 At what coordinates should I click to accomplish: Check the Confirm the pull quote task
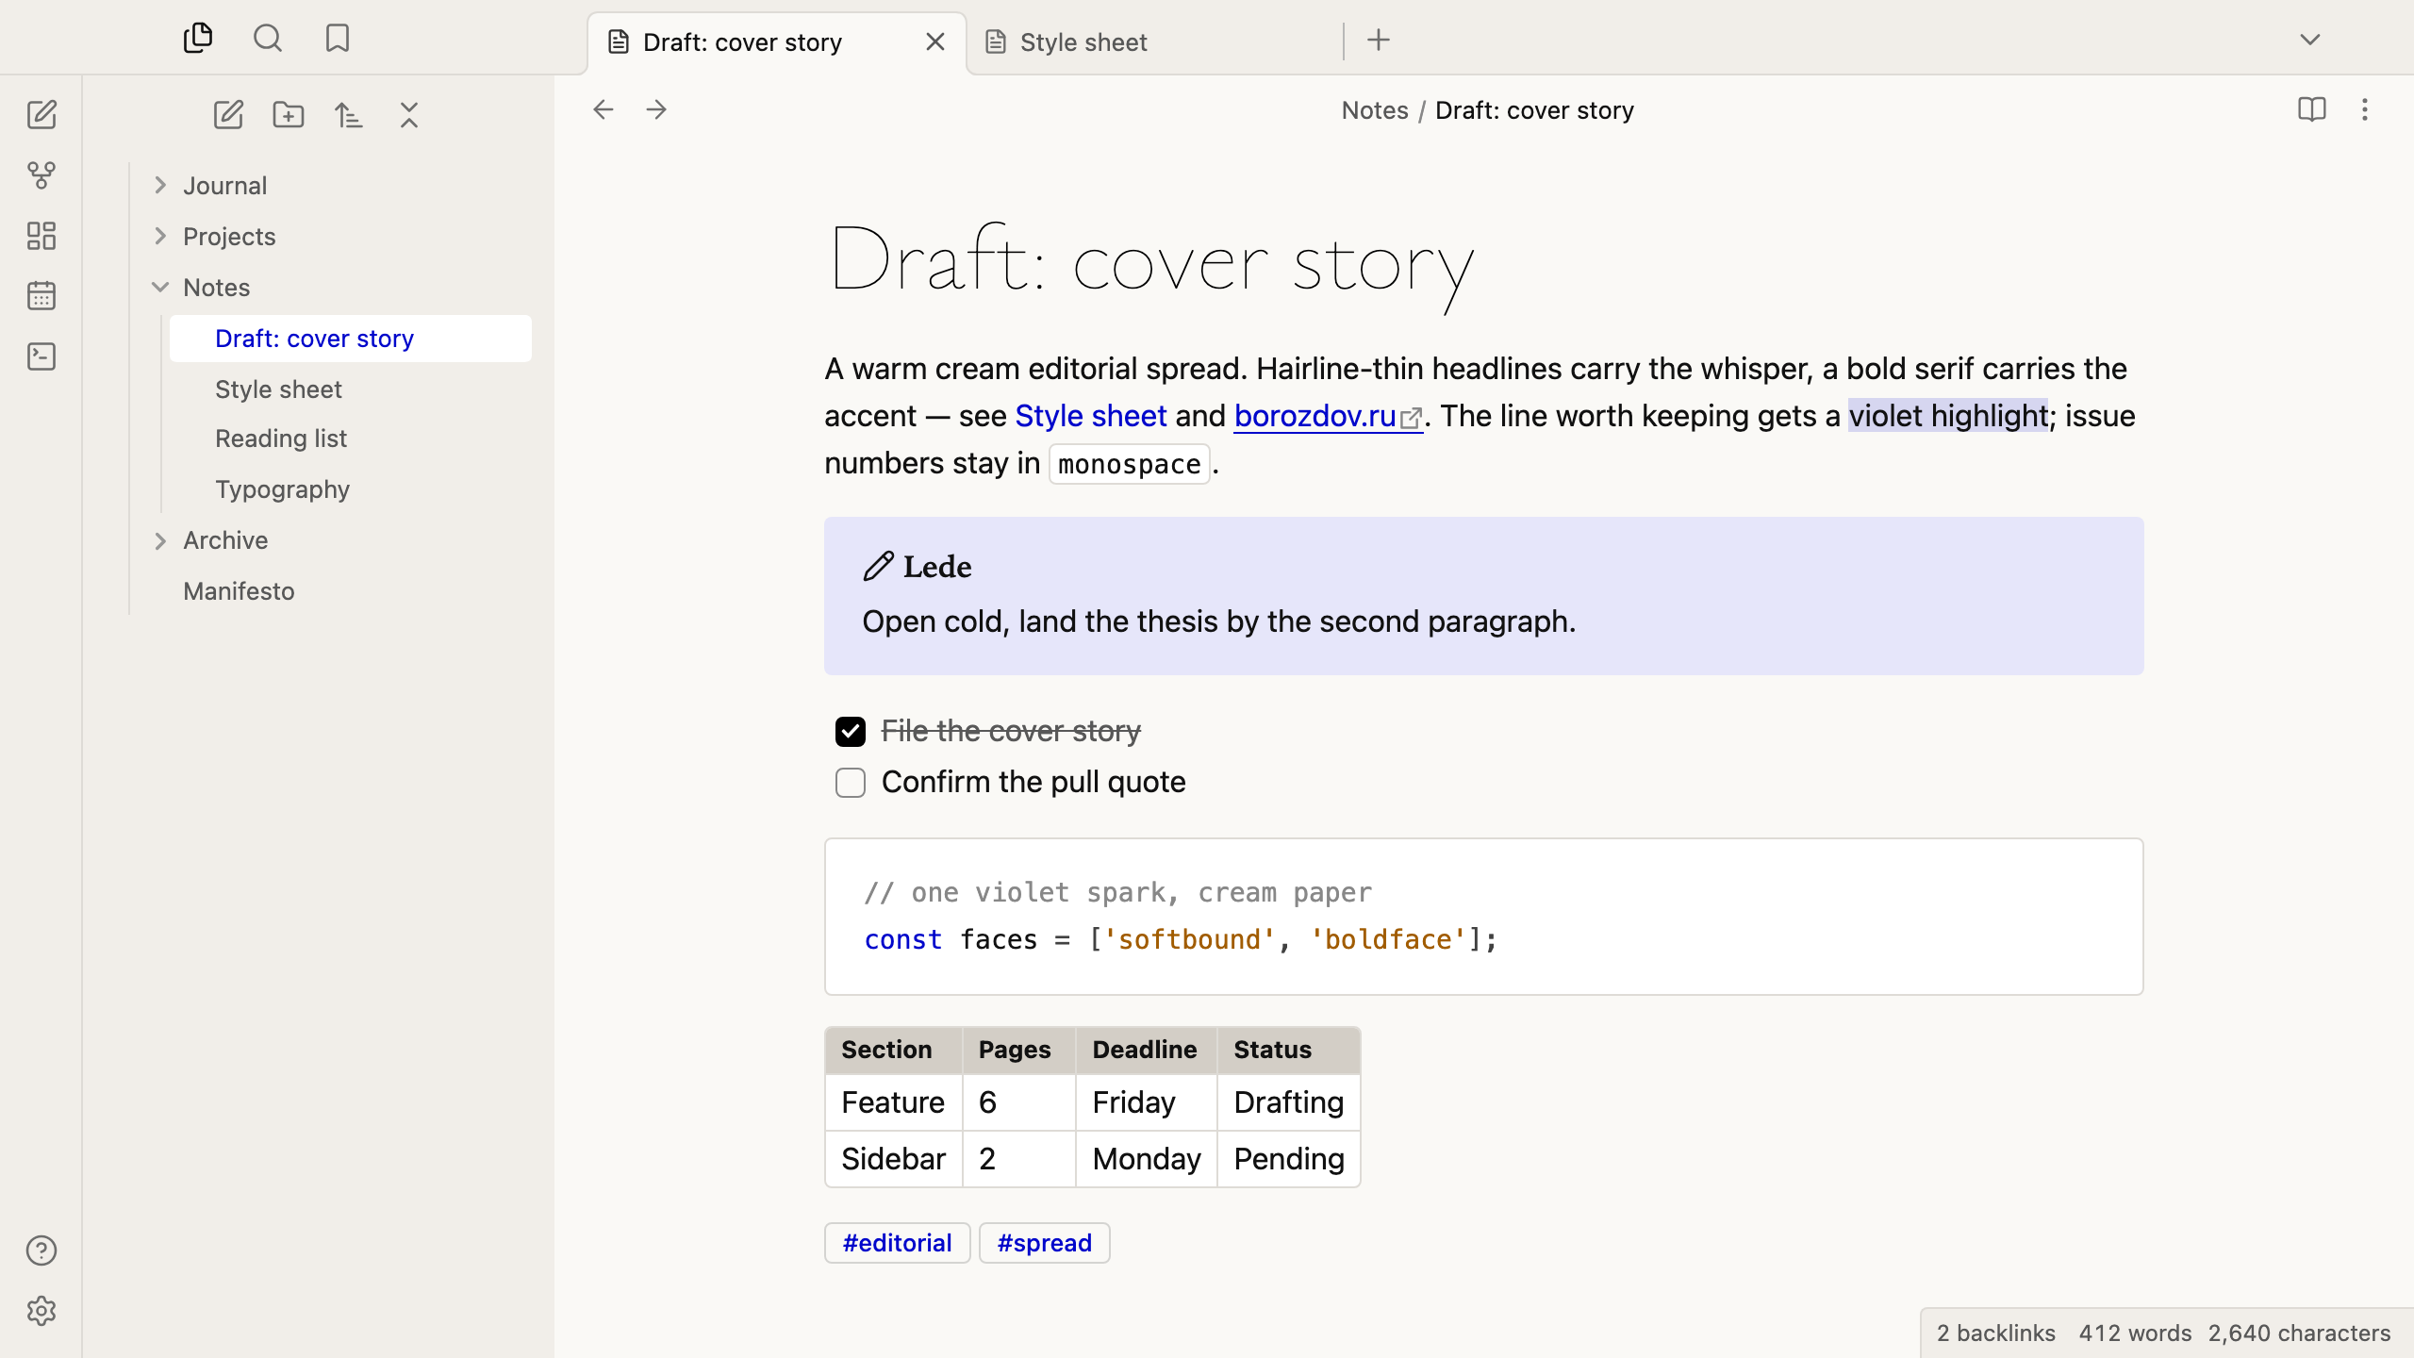pos(851,783)
